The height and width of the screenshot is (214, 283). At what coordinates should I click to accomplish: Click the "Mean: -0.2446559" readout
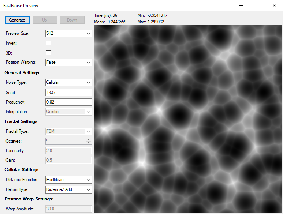point(110,22)
